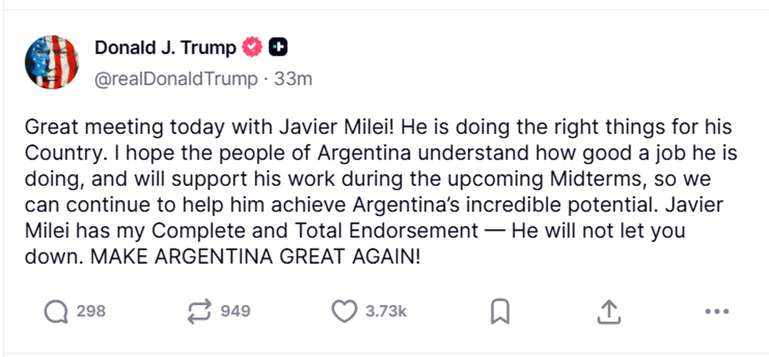The height and width of the screenshot is (357, 769).
Task: Click the 3.73k likes count
Action: point(386,312)
